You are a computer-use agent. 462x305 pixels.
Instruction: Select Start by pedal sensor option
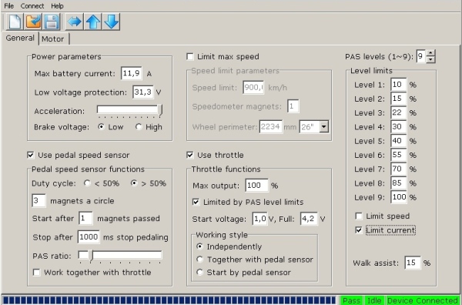(199, 273)
